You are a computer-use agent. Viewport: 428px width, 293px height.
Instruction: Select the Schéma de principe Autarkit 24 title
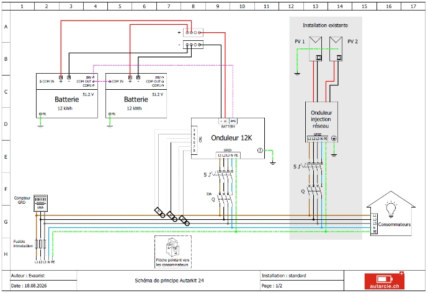pos(169,281)
